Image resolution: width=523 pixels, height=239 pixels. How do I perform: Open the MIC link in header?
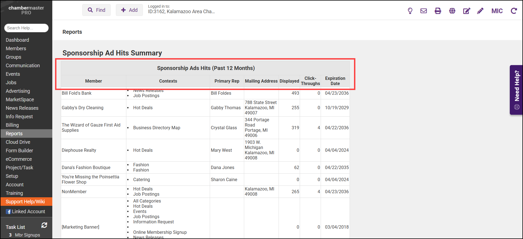[497, 11]
